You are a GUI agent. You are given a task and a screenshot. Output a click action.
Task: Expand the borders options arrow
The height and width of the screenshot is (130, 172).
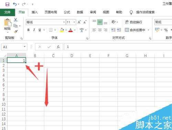[x=55, y=30]
